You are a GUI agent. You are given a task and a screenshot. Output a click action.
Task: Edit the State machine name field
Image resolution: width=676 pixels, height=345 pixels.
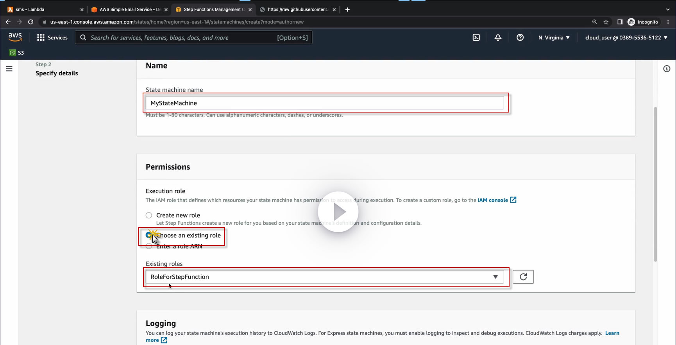(x=325, y=103)
